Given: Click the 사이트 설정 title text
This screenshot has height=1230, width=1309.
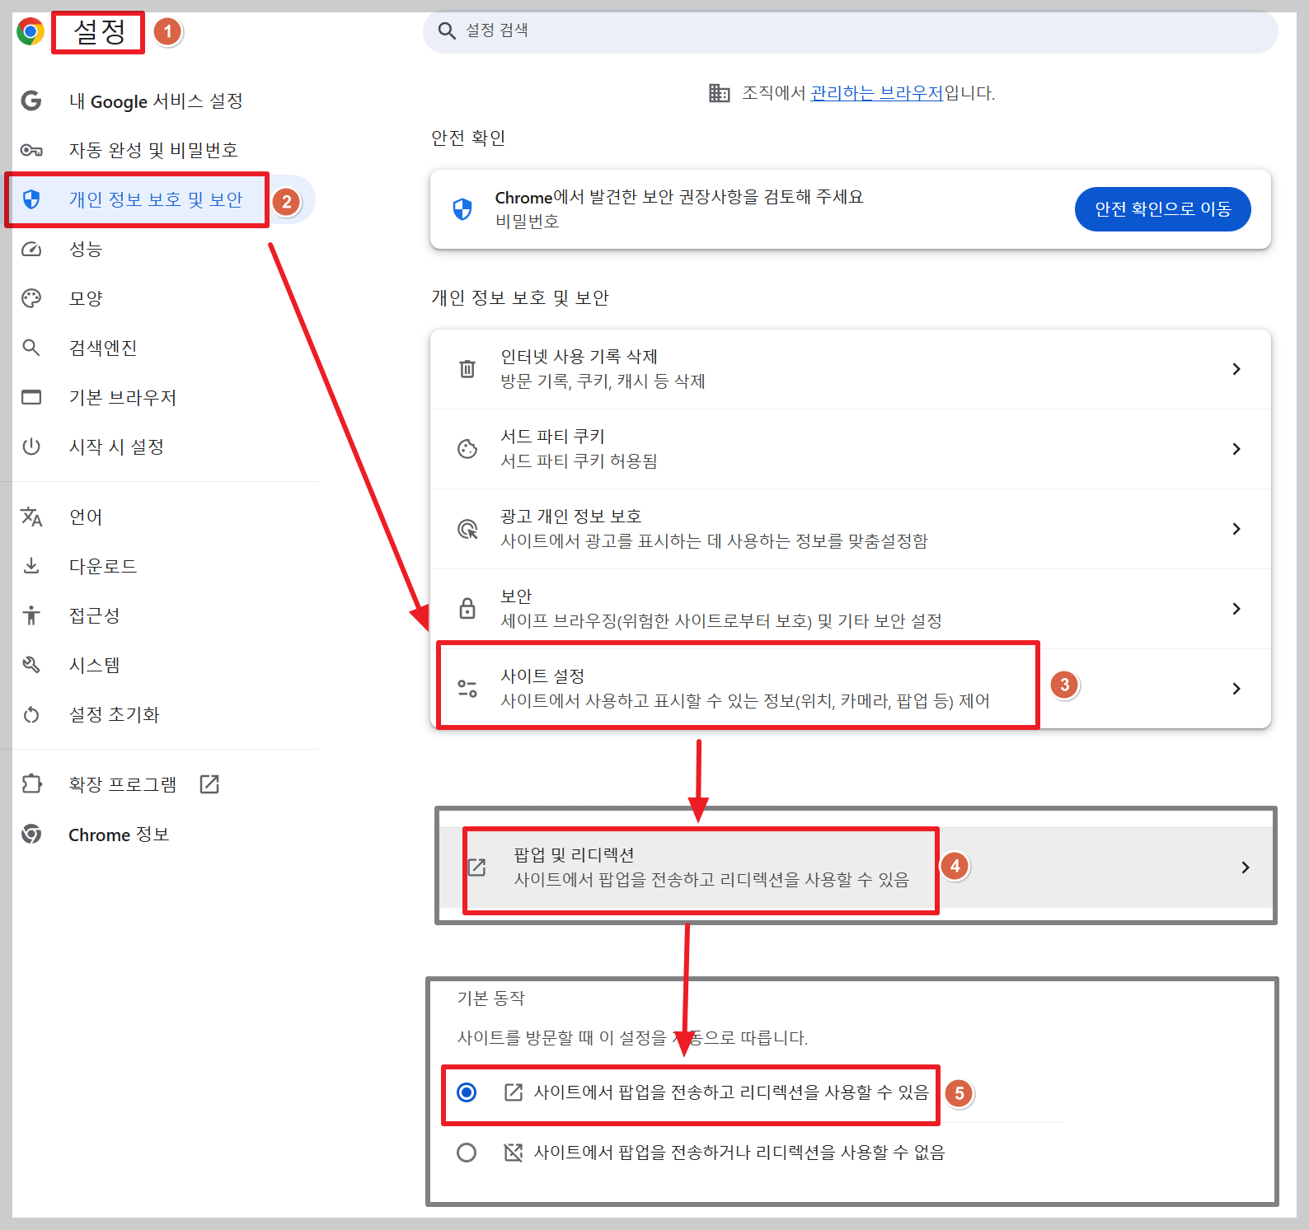Looking at the screenshot, I should pyautogui.click(x=542, y=676).
